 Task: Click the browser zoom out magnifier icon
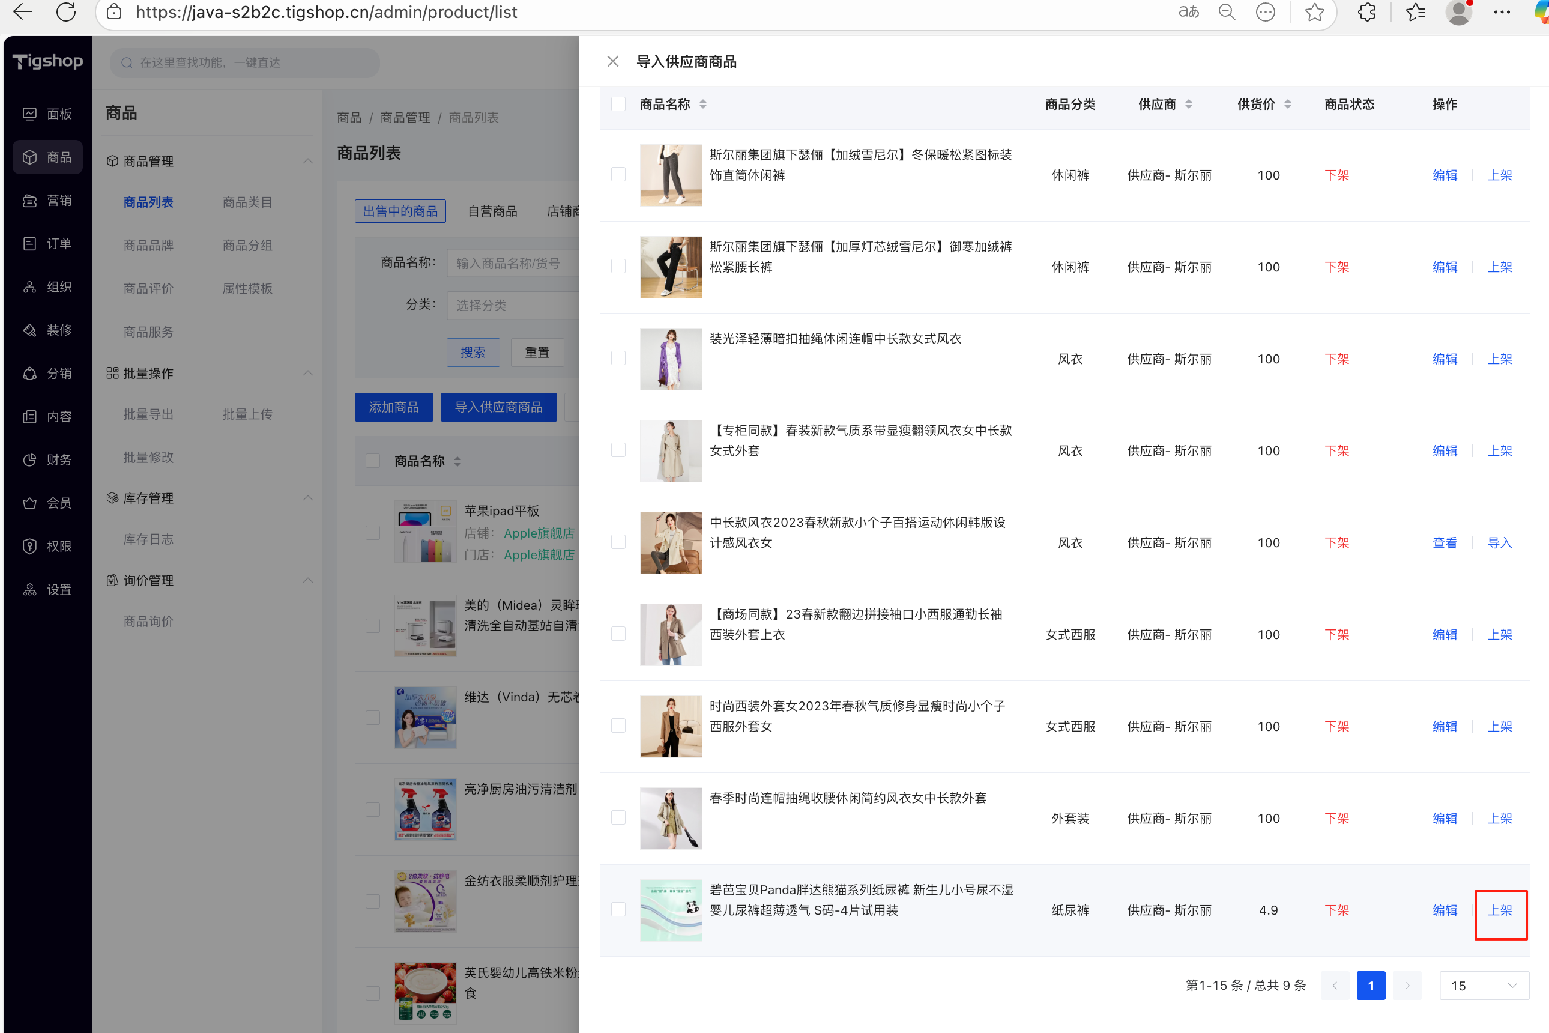(1226, 12)
